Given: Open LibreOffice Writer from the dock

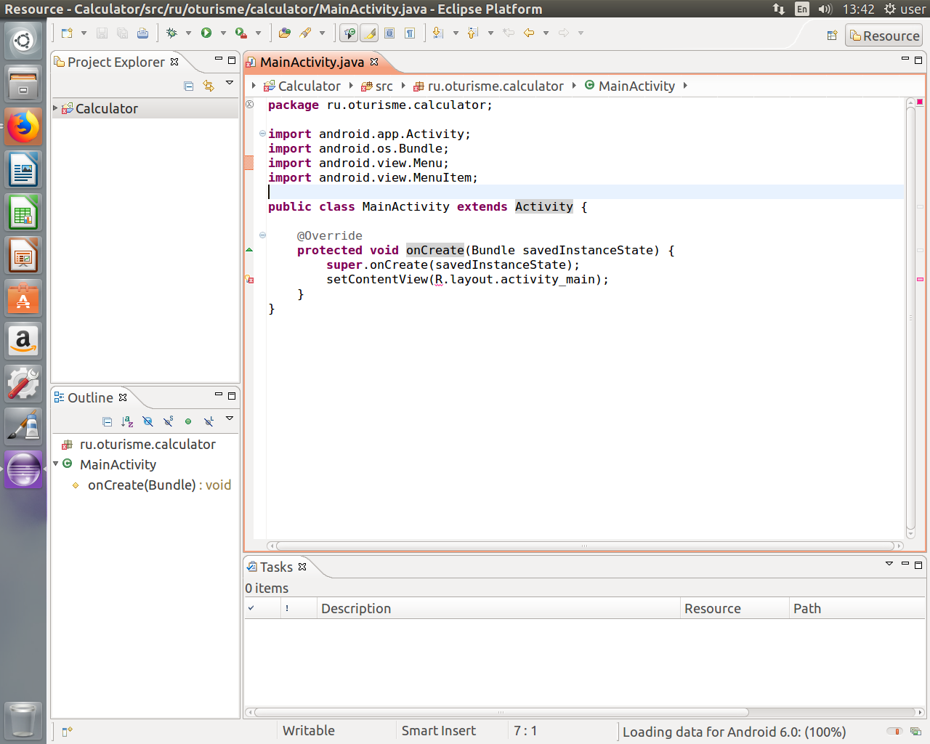Looking at the screenshot, I should pos(23,170).
